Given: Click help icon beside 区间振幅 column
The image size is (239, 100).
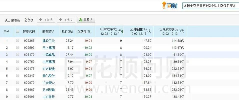Looking at the screenshot, I should pyautogui.click(x=149, y=31).
